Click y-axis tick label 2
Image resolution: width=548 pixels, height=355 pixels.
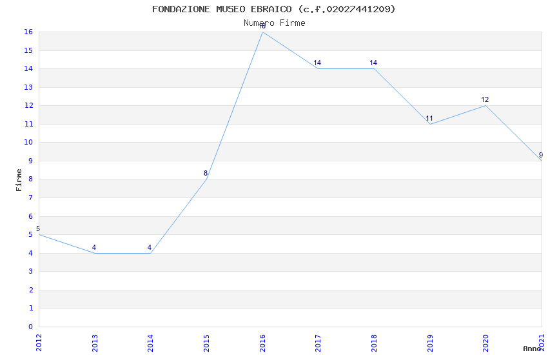[31, 290]
